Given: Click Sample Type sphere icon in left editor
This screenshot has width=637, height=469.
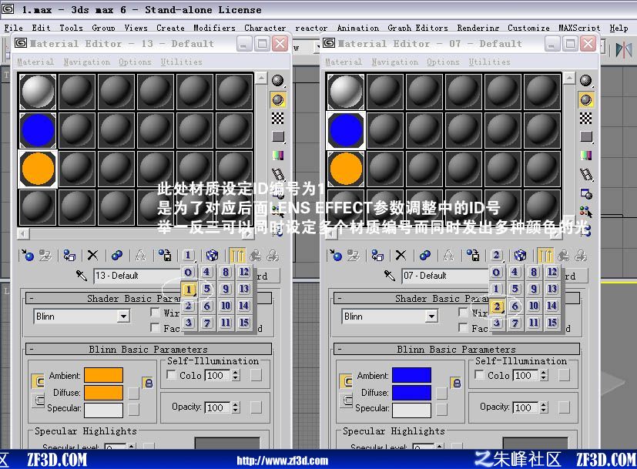Looking at the screenshot, I should tap(278, 81).
